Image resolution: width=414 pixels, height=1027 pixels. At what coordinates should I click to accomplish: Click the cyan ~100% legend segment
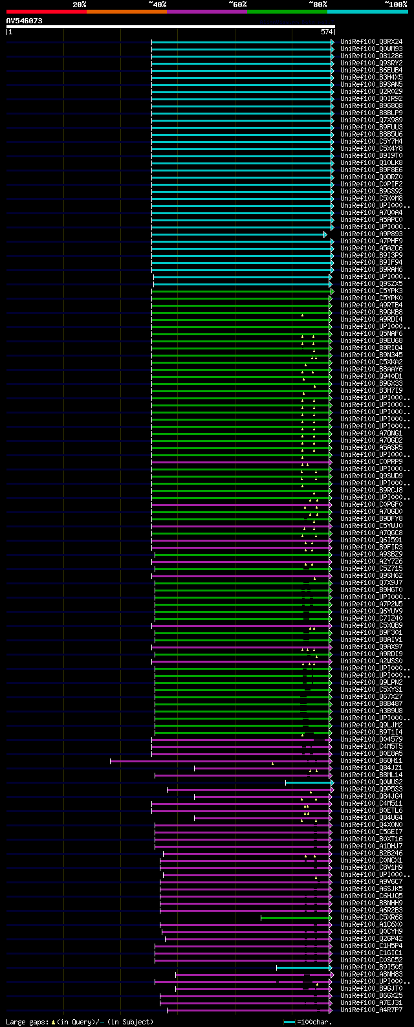coord(367,12)
